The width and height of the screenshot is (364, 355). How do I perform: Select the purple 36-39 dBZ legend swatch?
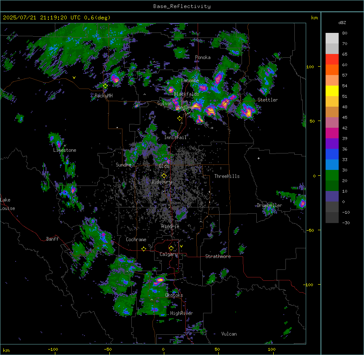332,144
